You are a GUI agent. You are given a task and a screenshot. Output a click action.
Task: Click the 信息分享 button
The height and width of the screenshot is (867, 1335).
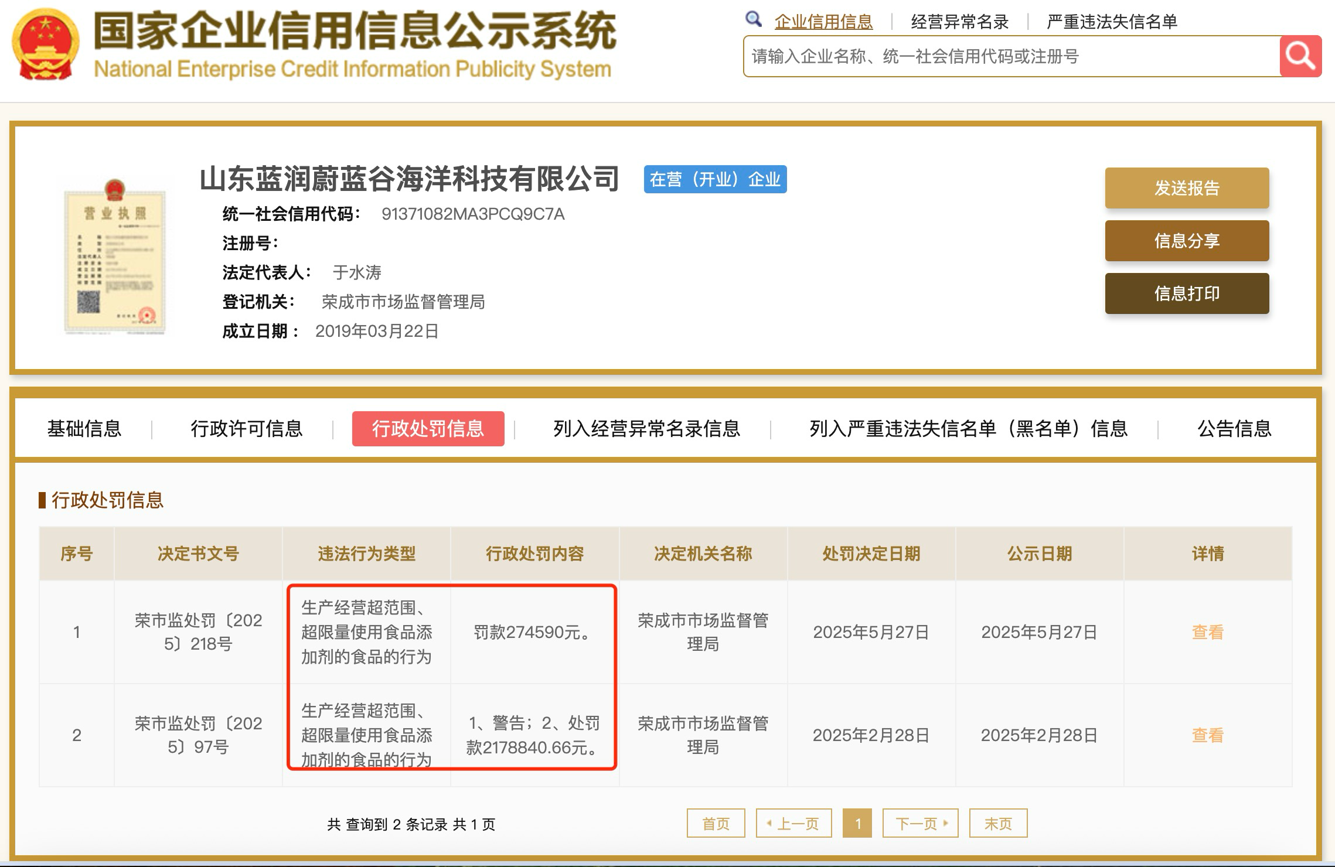(x=1187, y=241)
